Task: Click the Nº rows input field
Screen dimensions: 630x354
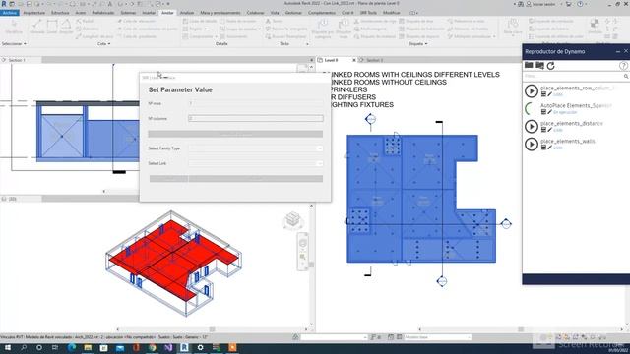Action: pos(256,103)
